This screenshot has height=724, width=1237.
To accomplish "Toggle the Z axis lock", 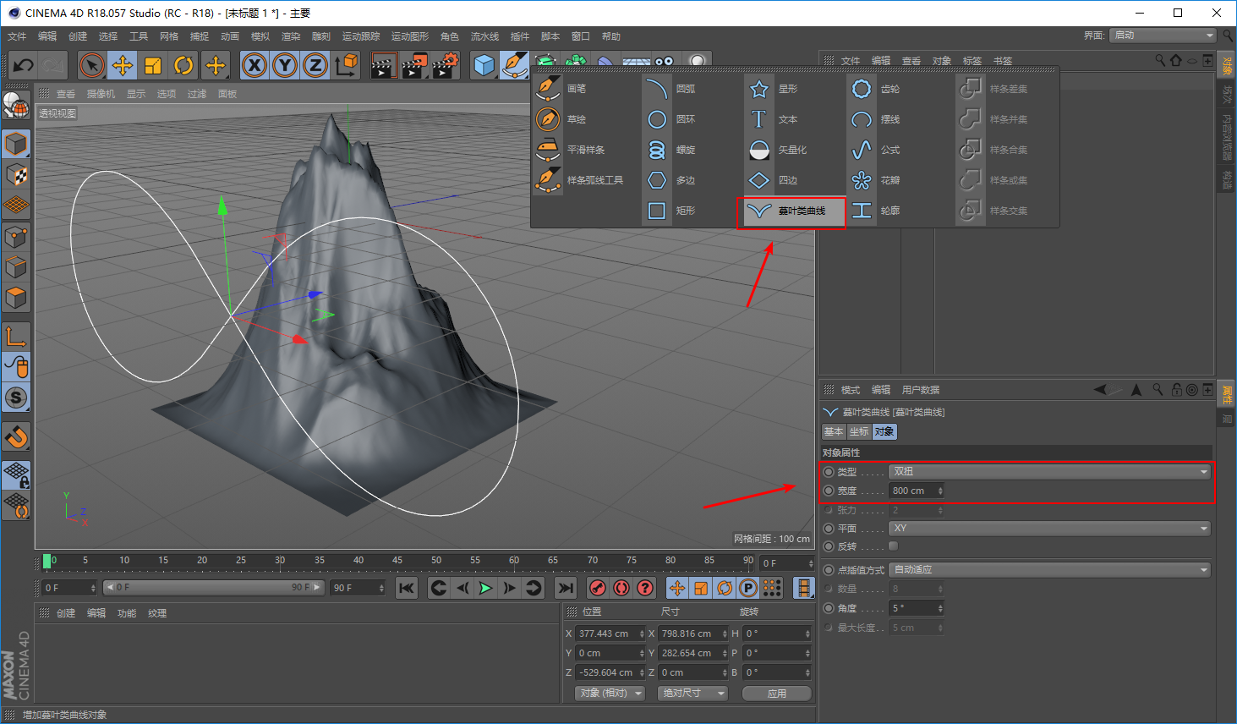I will point(315,65).
